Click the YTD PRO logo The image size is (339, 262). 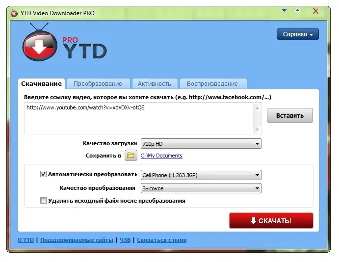tap(64, 42)
